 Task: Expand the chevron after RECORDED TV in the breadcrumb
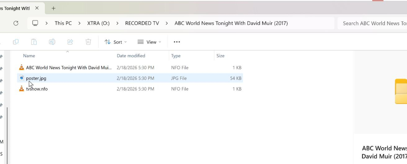click(167, 23)
